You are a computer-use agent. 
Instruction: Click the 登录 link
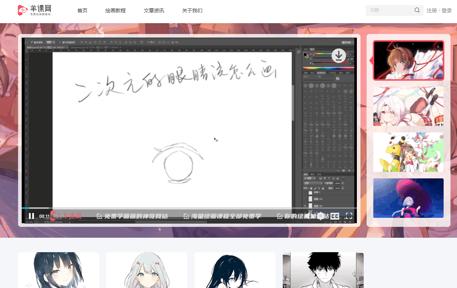pos(447,10)
